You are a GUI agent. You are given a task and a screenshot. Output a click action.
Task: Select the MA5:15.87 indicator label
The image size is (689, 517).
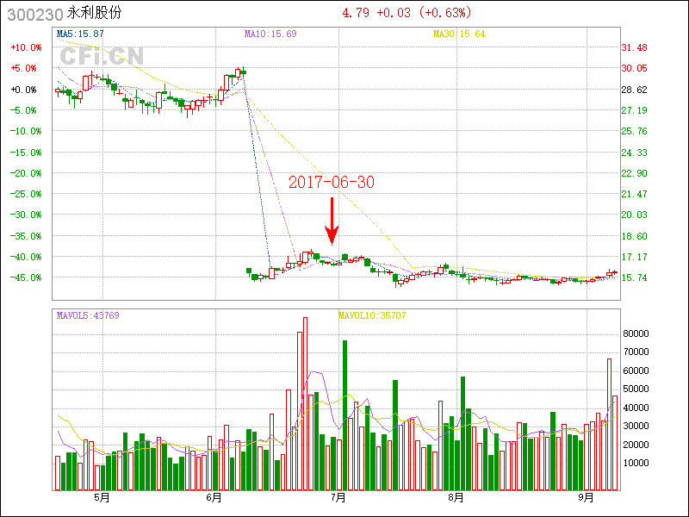(81, 34)
